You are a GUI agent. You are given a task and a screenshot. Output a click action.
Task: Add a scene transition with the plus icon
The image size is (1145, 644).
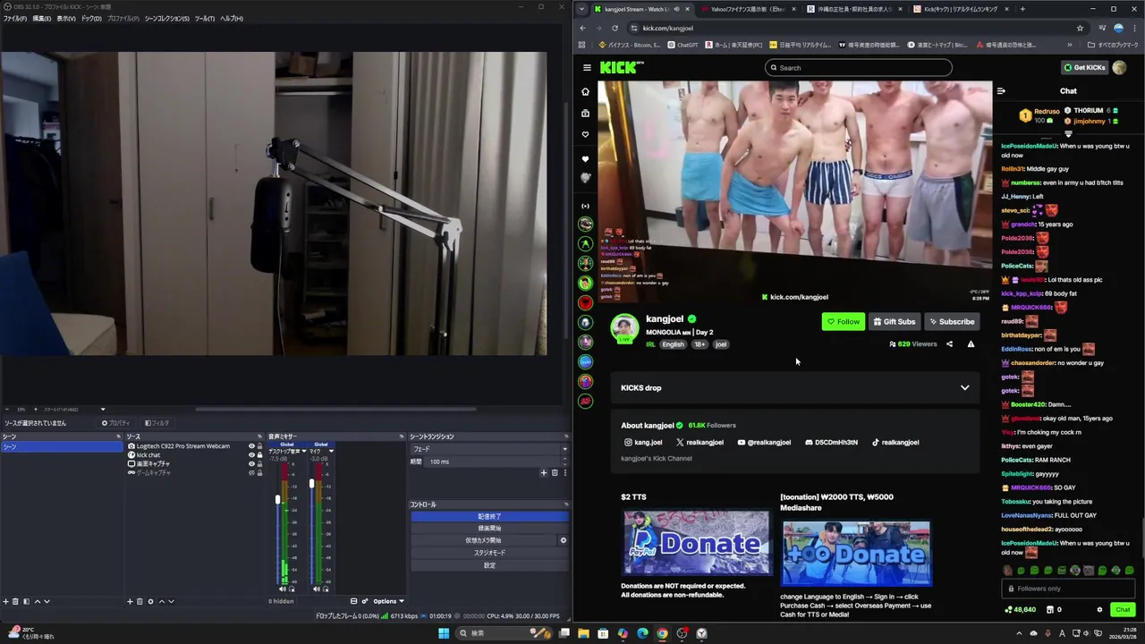tap(543, 472)
